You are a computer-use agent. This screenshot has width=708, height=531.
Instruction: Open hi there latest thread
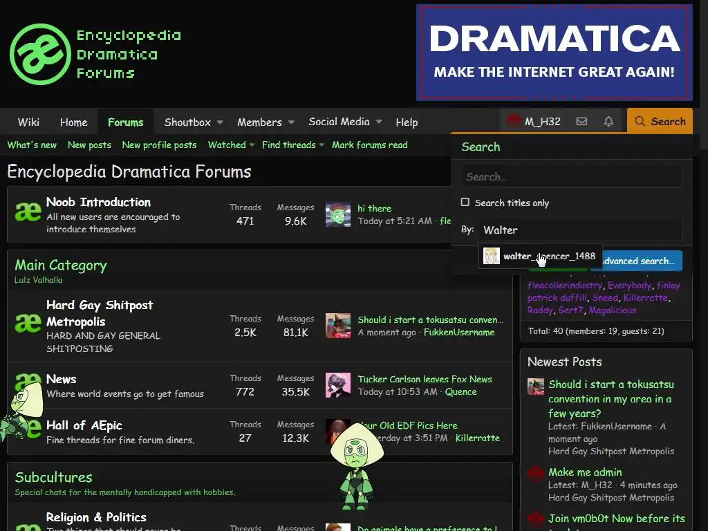(374, 208)
